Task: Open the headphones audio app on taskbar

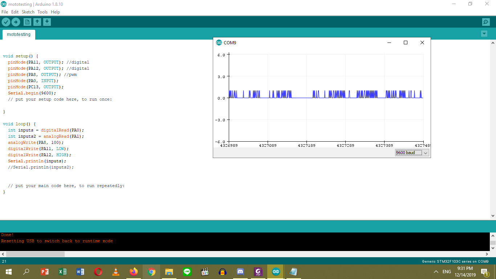Action: pyautogui.click(x=223, y=272)
